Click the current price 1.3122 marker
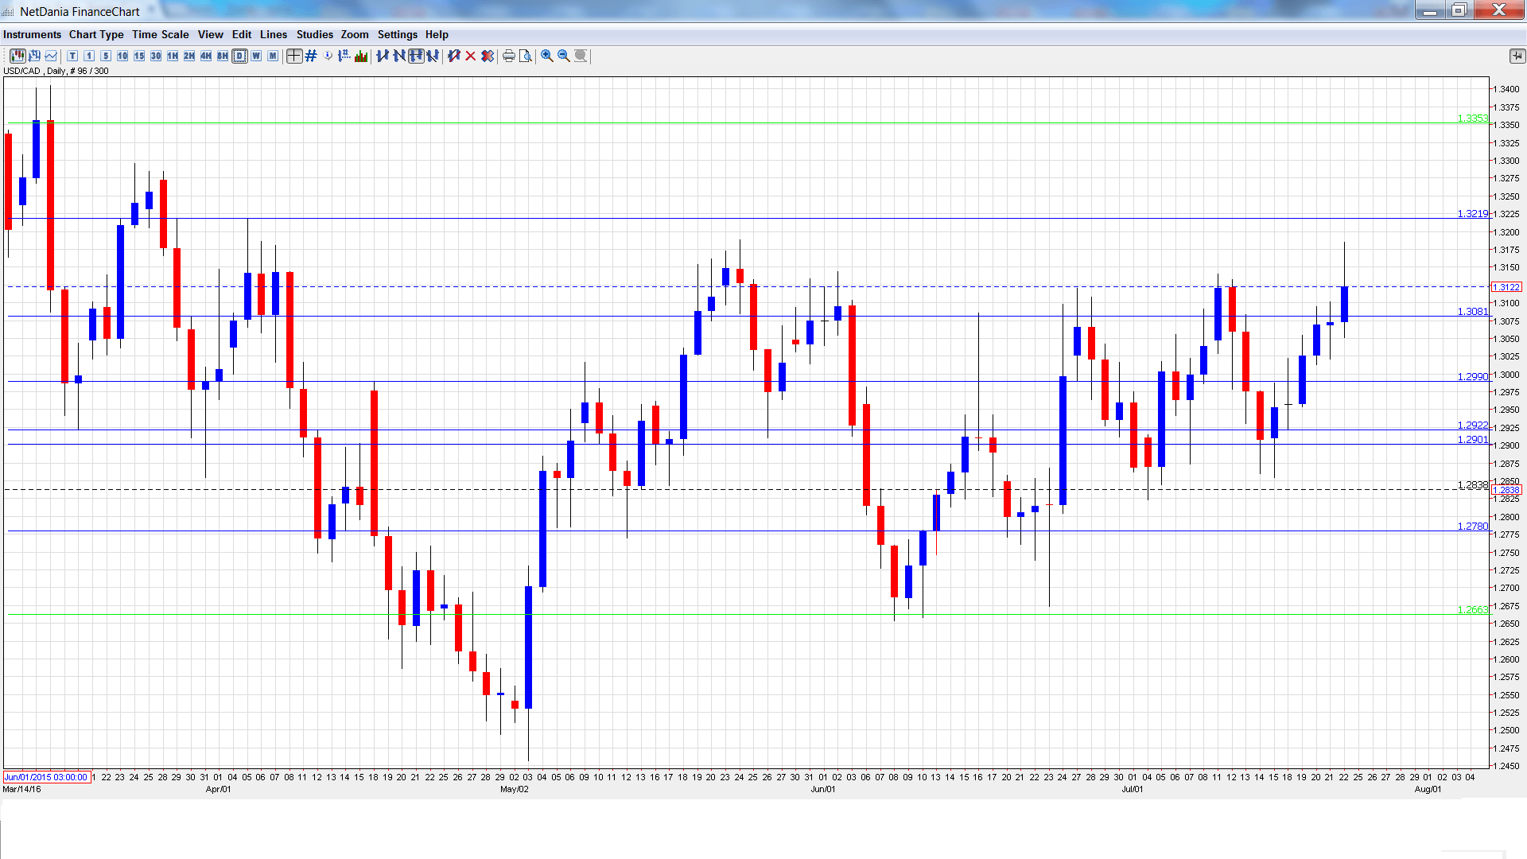 pos(1506,287)
